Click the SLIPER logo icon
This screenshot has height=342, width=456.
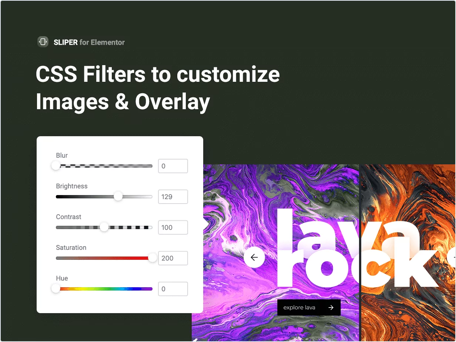43,41
